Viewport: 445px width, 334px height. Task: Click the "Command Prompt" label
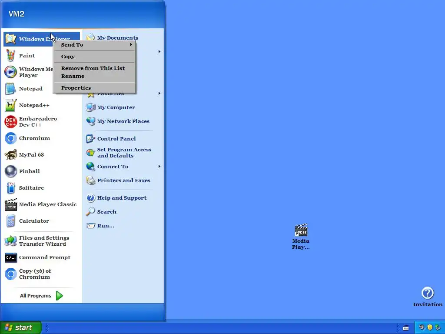[x=45, y=257]
